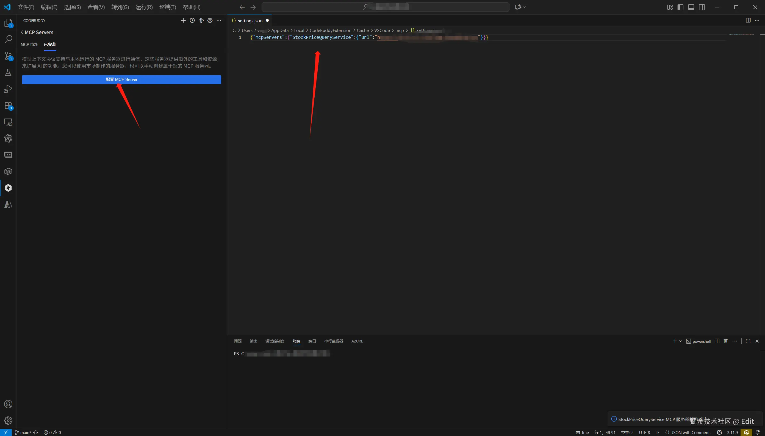Open the Search view icon
The image size is (765, 436).
(8, 39)
